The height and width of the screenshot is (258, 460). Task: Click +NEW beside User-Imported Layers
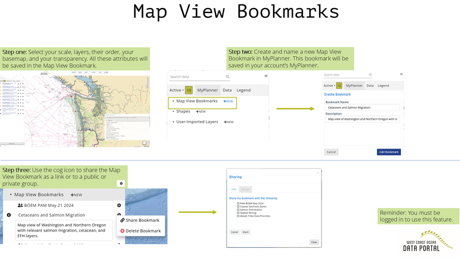(228, 122)
